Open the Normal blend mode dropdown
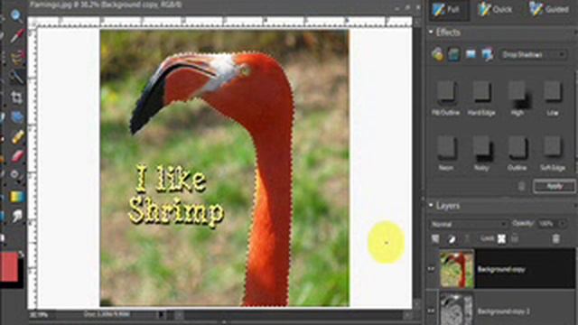This screenshot has width=578, height=325. point(468,224)
